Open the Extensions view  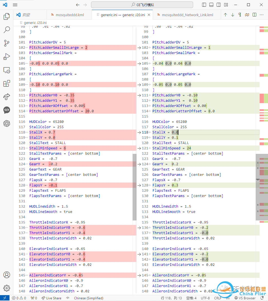point(7,83)
